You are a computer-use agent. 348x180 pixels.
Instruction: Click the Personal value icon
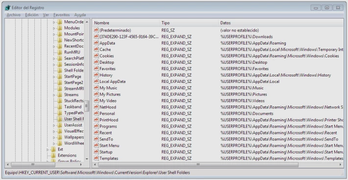pyautogui.click(x=96, y=113)
